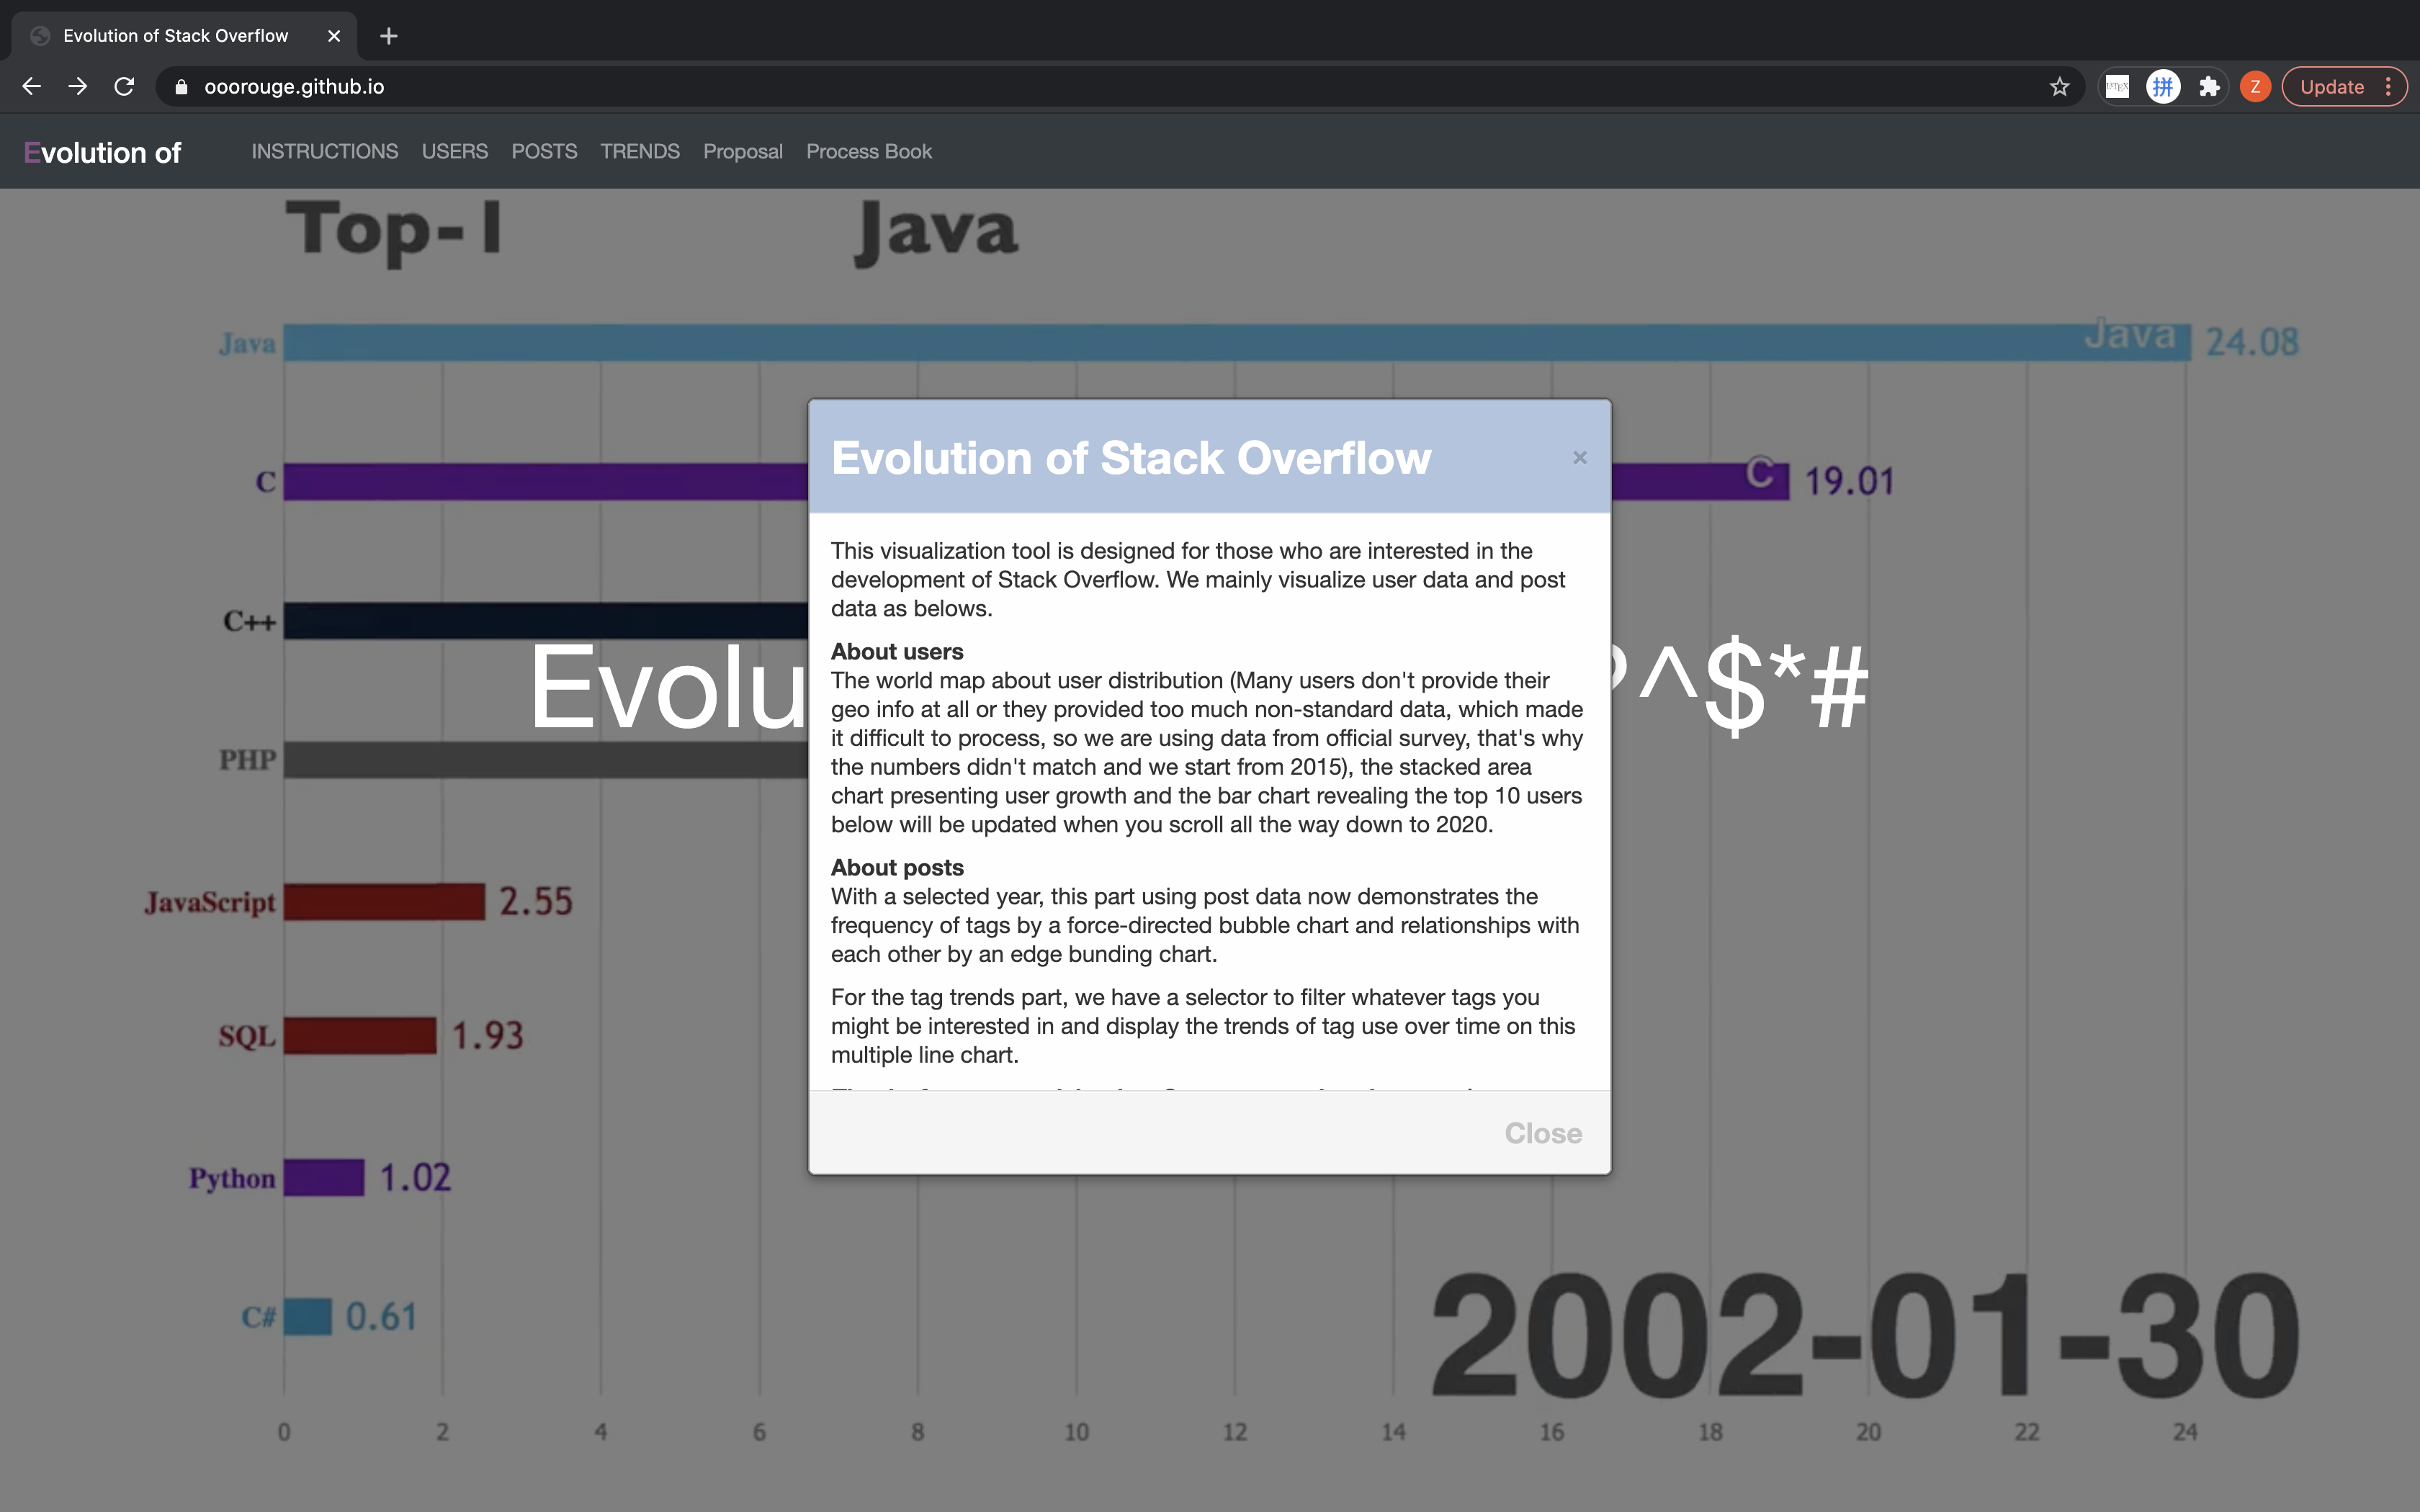This screenshot has width=2420, height=1512.
Task: Click the Close button in the modal
Action: pyautogui.click(x=1543, y=1133)
